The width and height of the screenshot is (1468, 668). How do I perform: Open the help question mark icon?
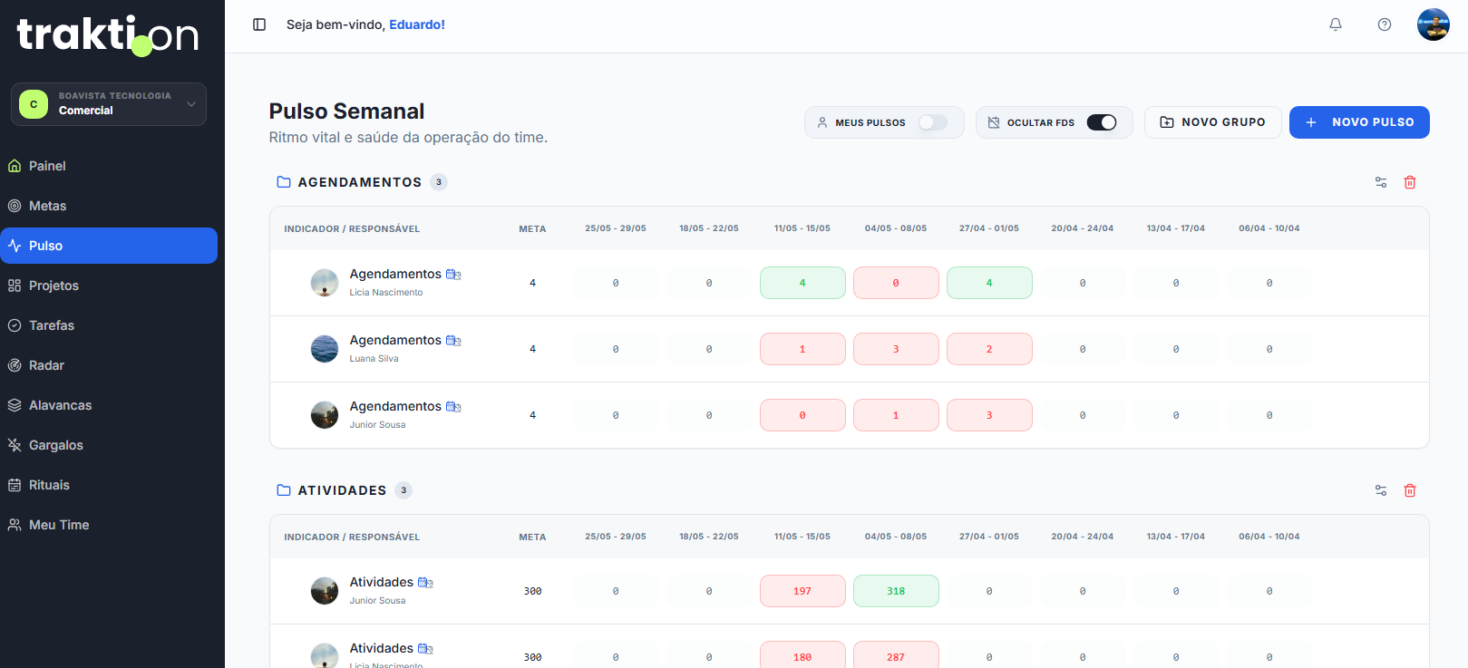pyautogui.click(x=1385, y=24)
